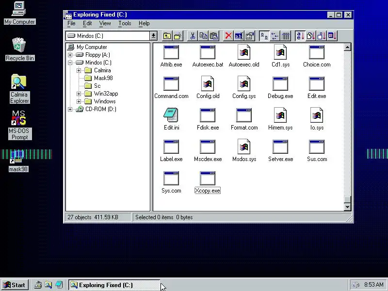This screenshot has height=291, width=388.
Task: Select the Xcopy.exe file
Action: click(208, 182)
